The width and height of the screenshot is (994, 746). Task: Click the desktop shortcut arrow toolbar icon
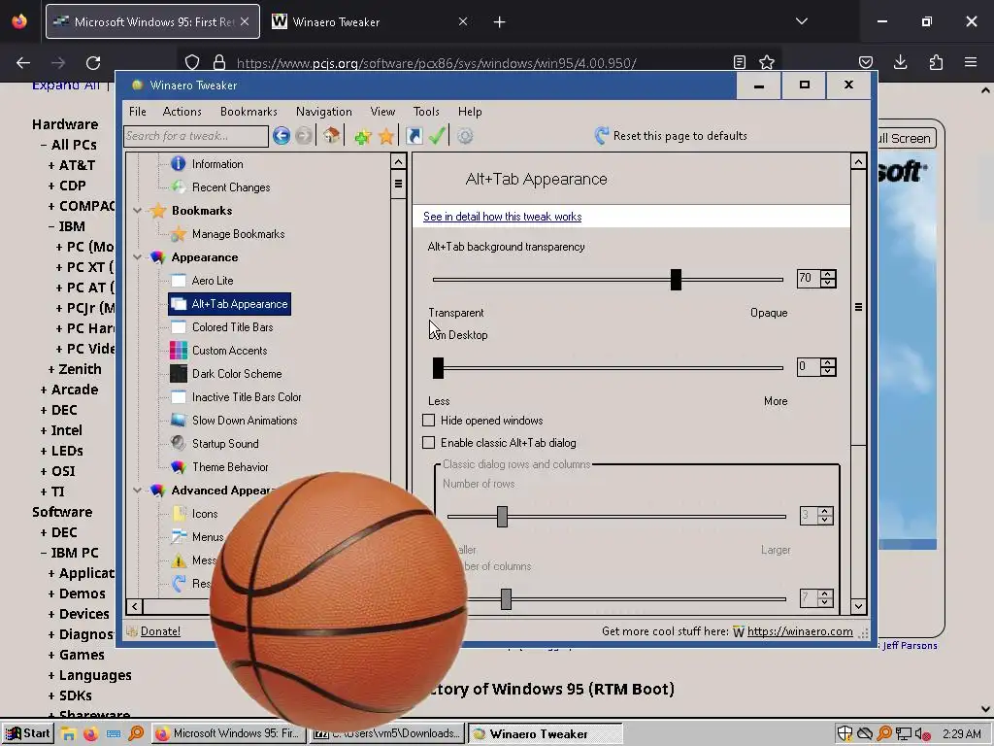414,136
